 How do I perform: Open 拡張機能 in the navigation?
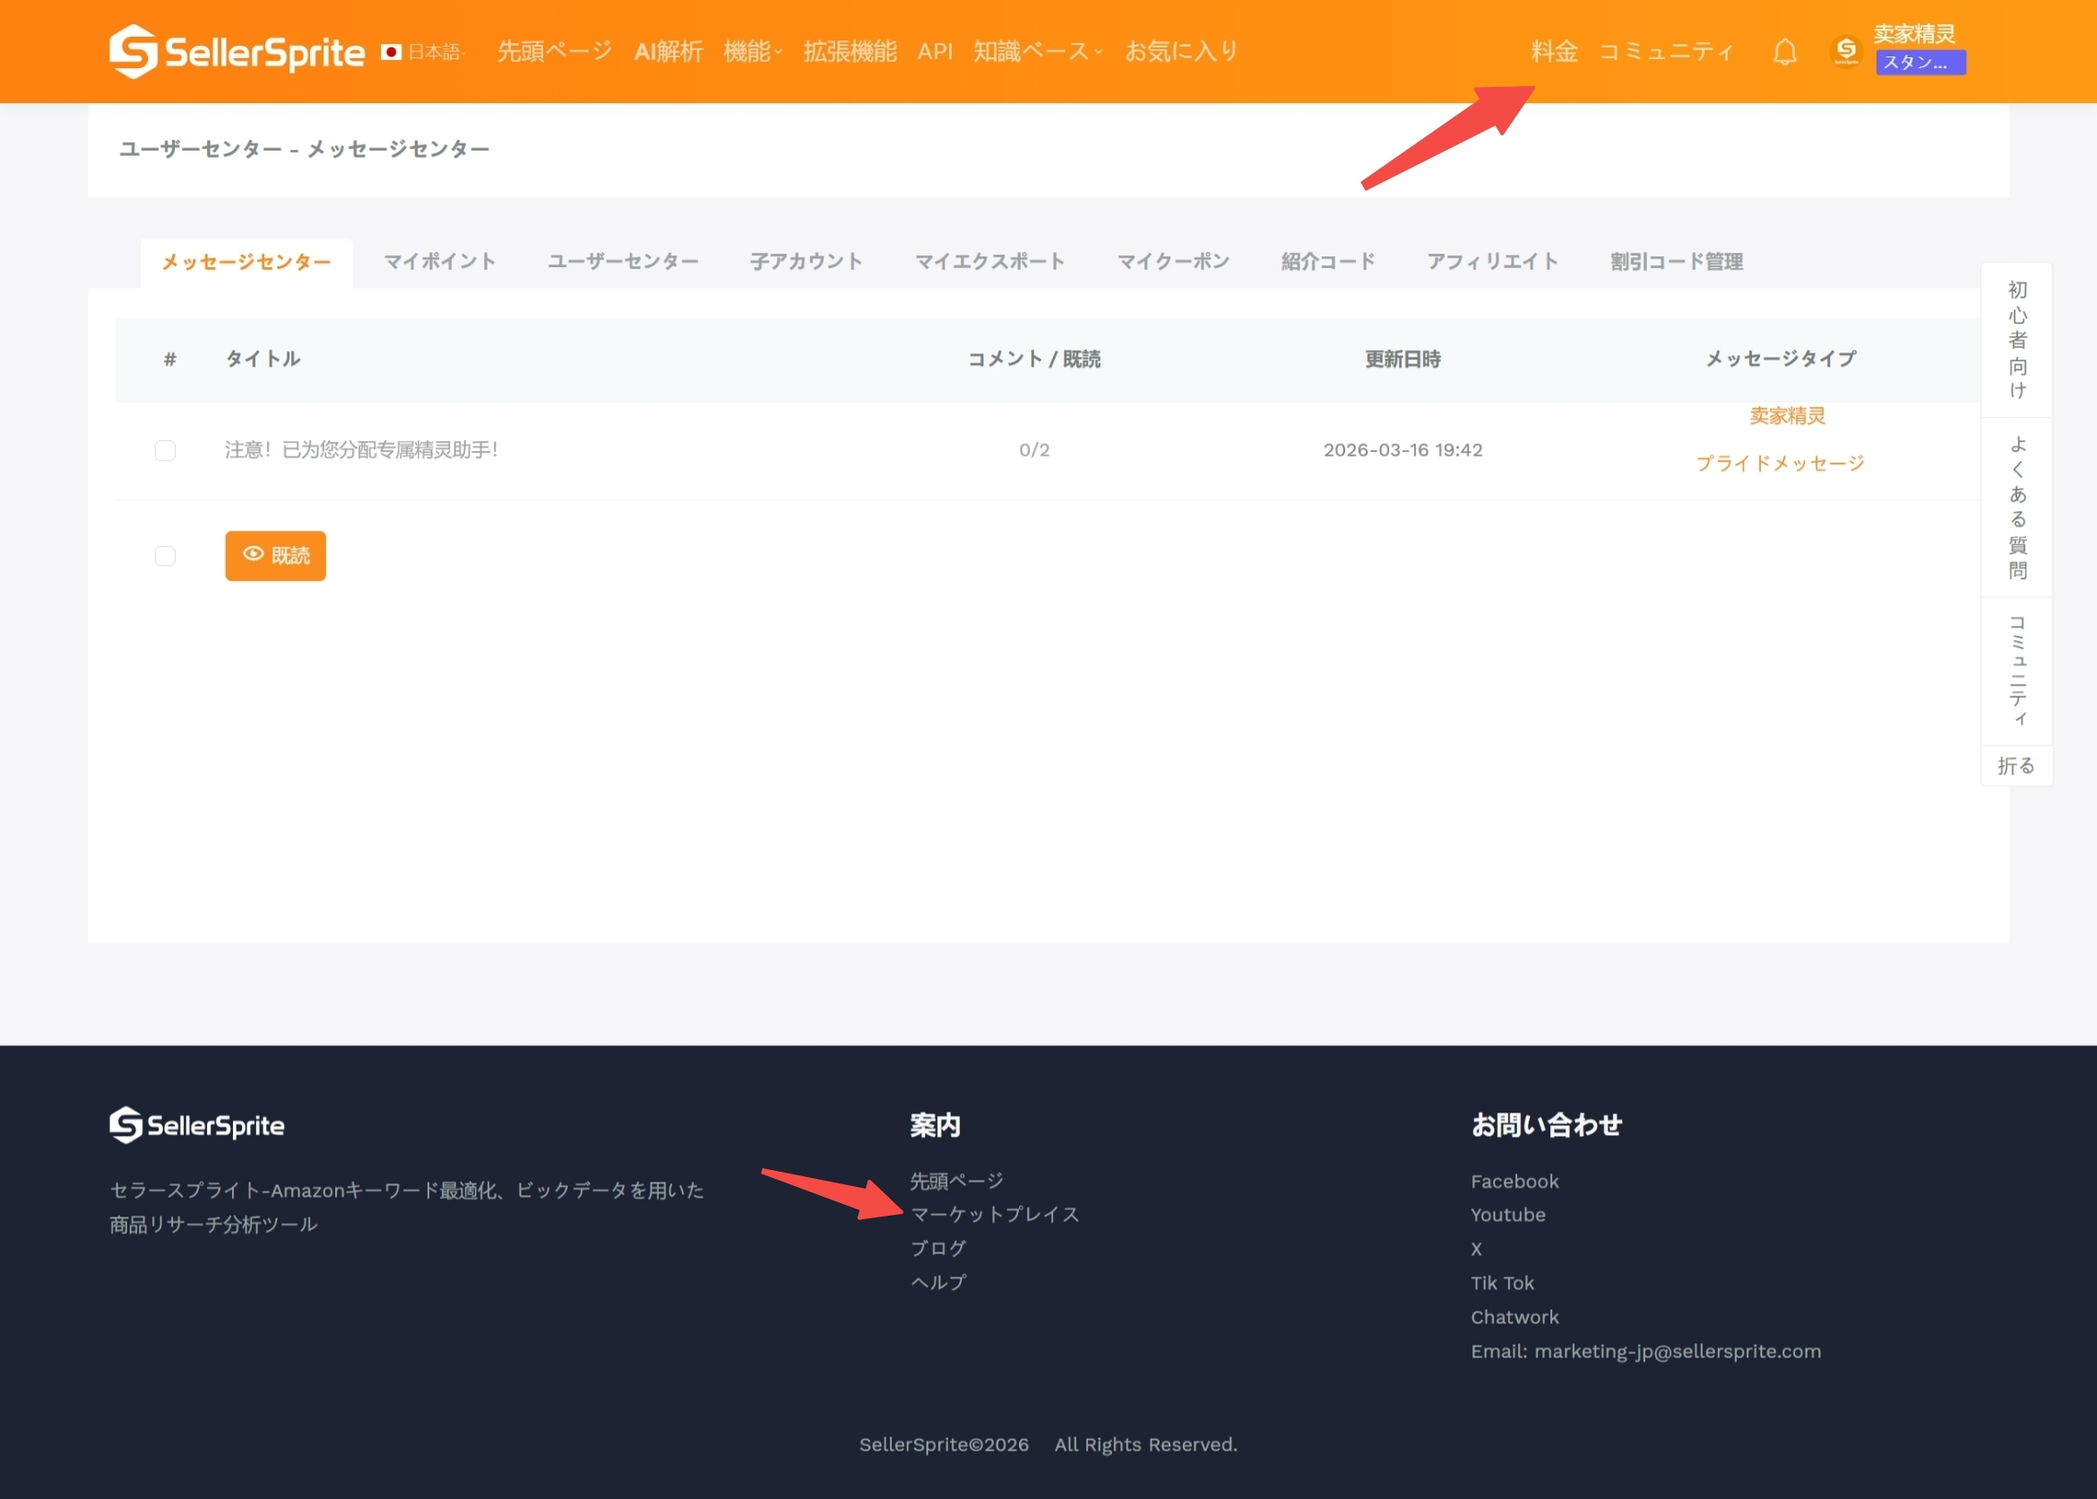[x=850, y=52]
